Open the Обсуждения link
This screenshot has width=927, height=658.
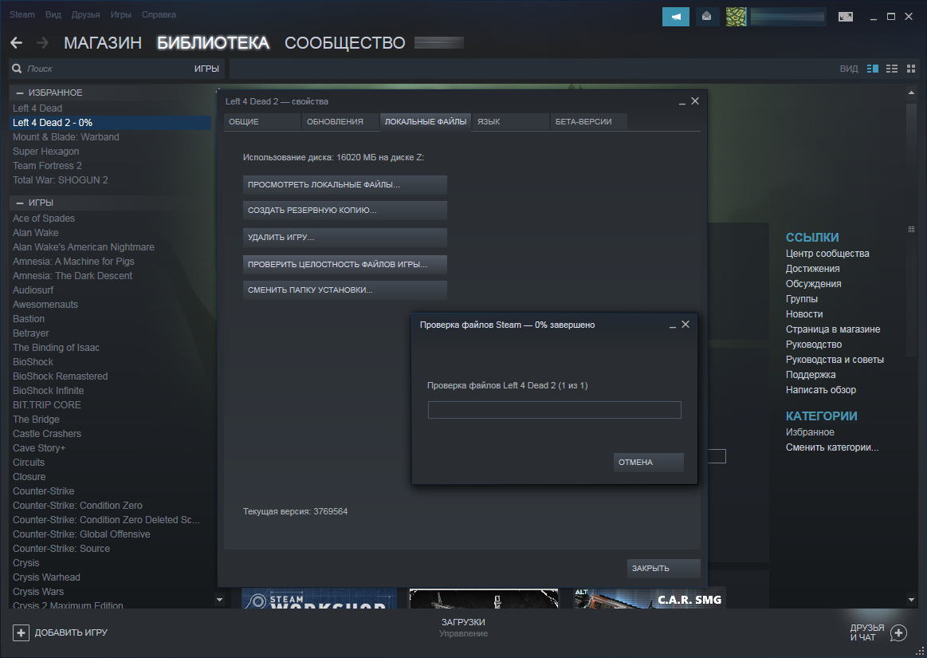[813, 284]
